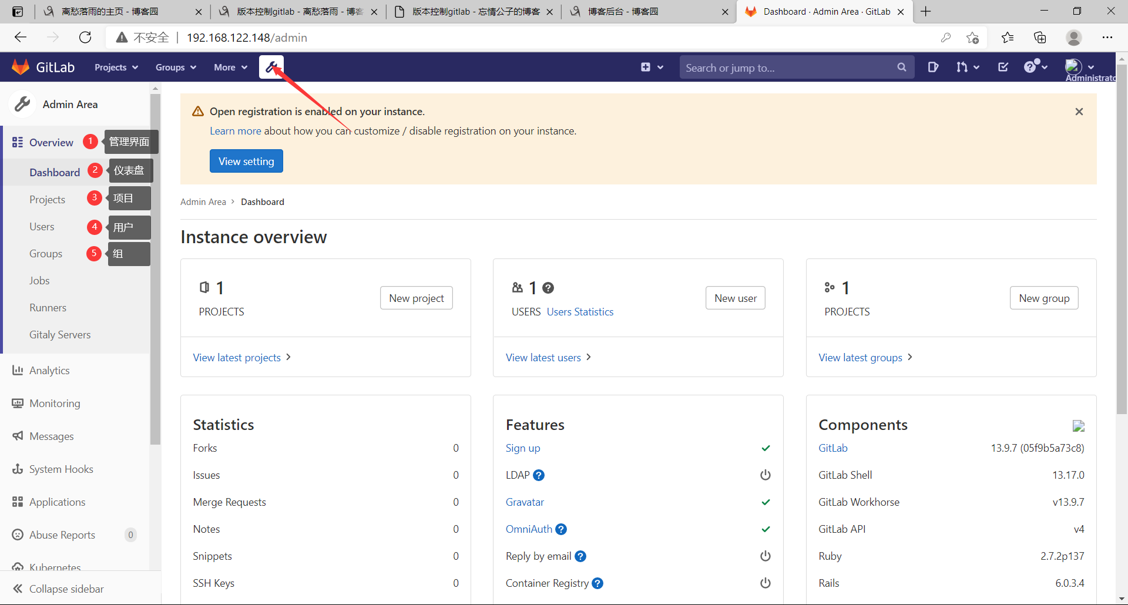This screenshot has width=1128, height=605.
Task: Open browser collections icon
Action: (x=1040, y=38)
